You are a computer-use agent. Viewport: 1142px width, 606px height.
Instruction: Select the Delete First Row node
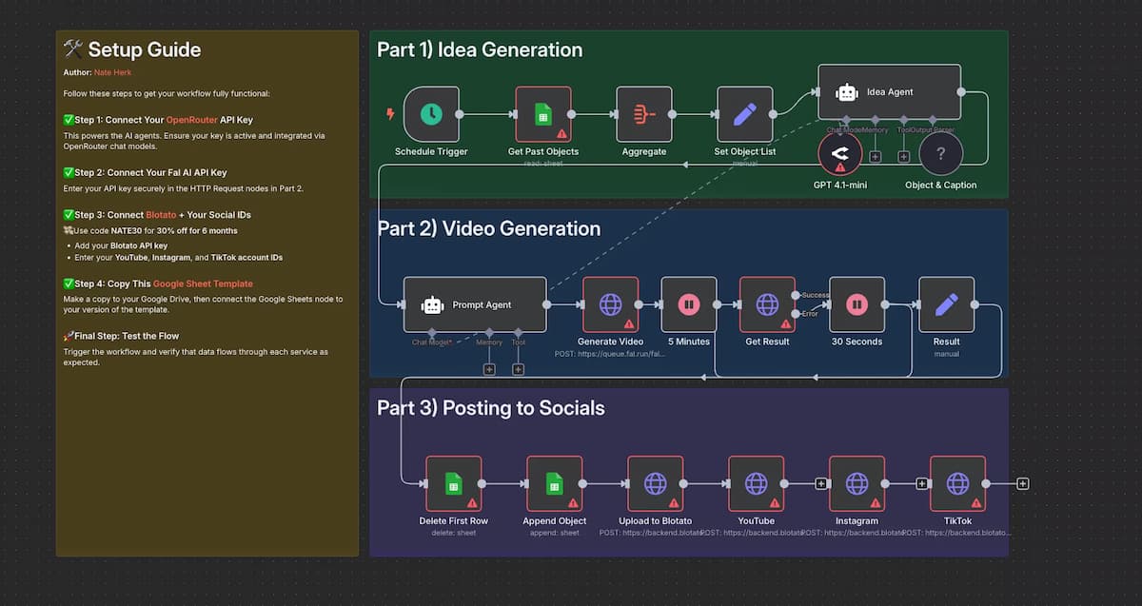(x=454, y=482)
